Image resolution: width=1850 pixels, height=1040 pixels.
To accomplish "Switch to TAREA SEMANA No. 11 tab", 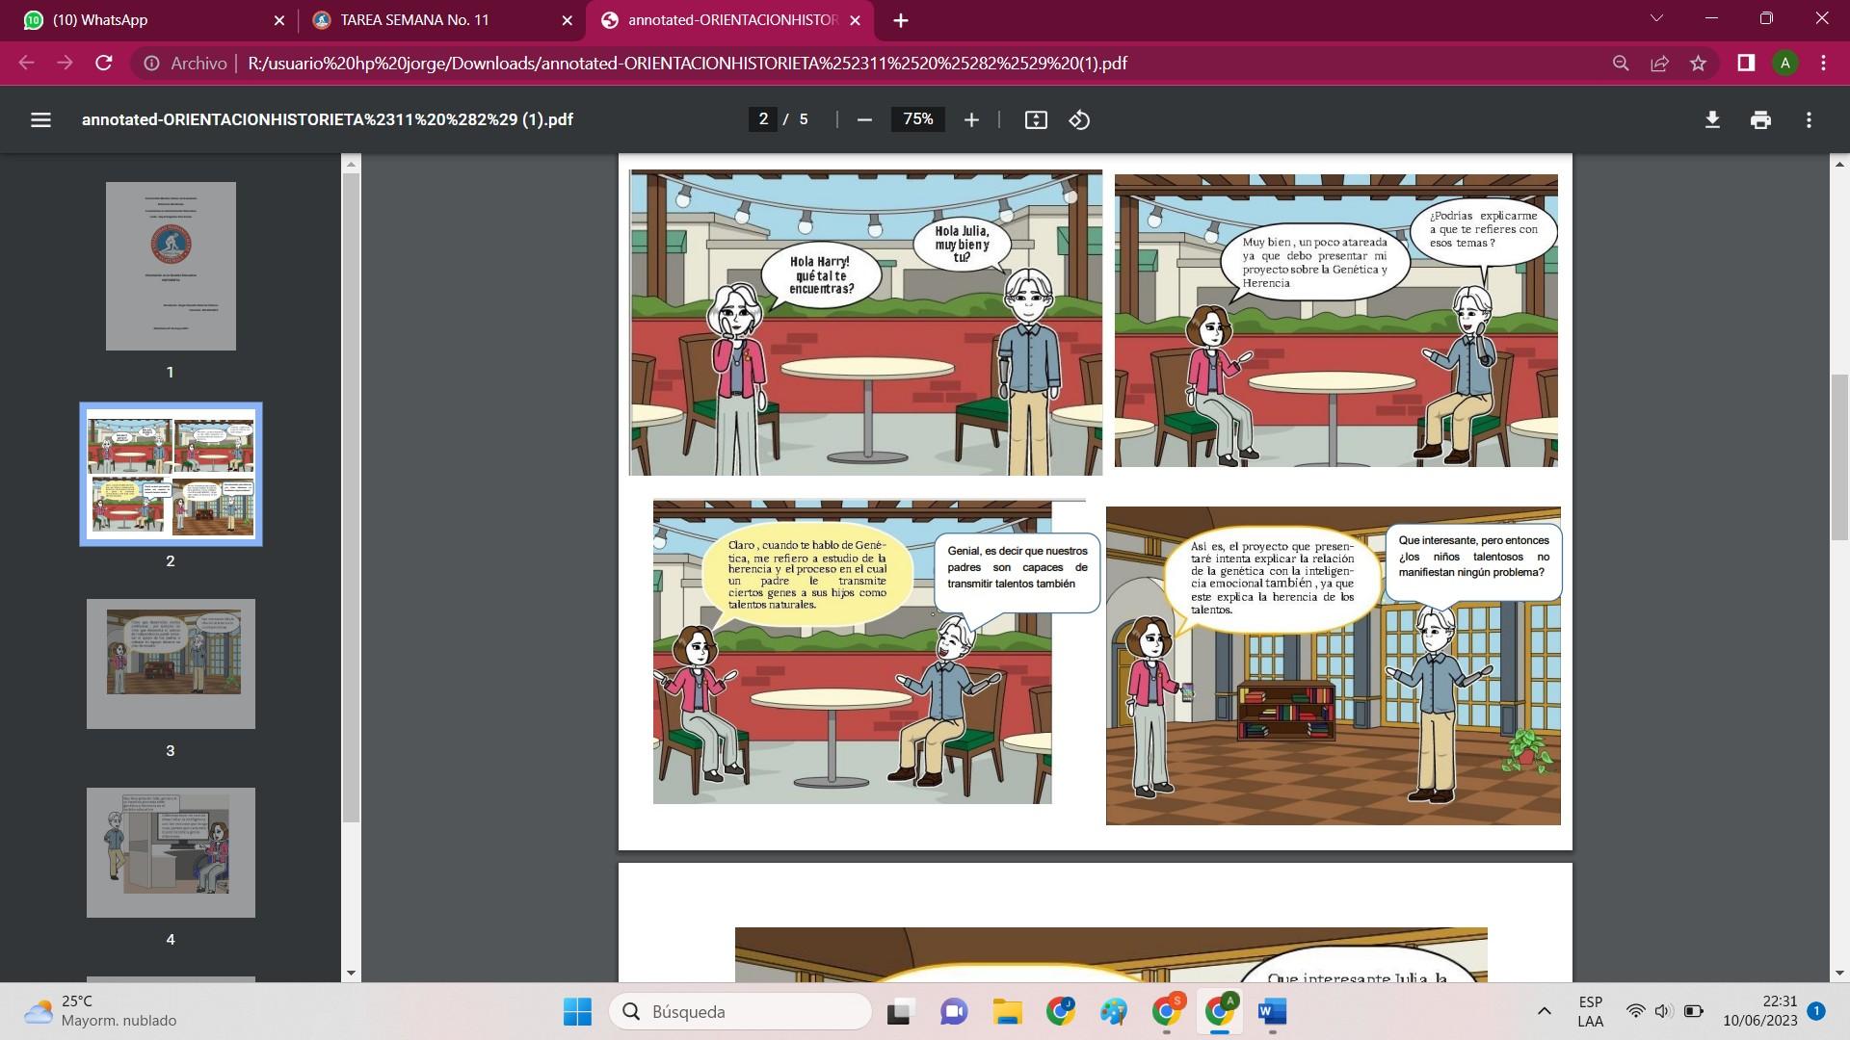I will 414,20.
